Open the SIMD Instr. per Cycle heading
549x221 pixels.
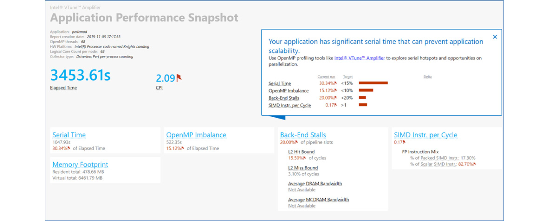[x=425, y=135]
